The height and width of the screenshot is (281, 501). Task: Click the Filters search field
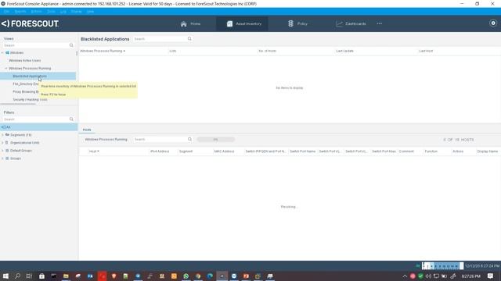pos(36,119)
